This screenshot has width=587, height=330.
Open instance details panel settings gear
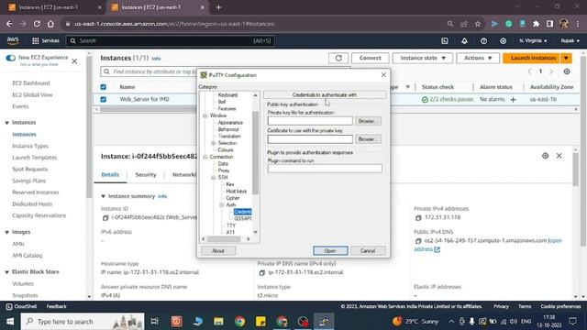click(545, 156)
